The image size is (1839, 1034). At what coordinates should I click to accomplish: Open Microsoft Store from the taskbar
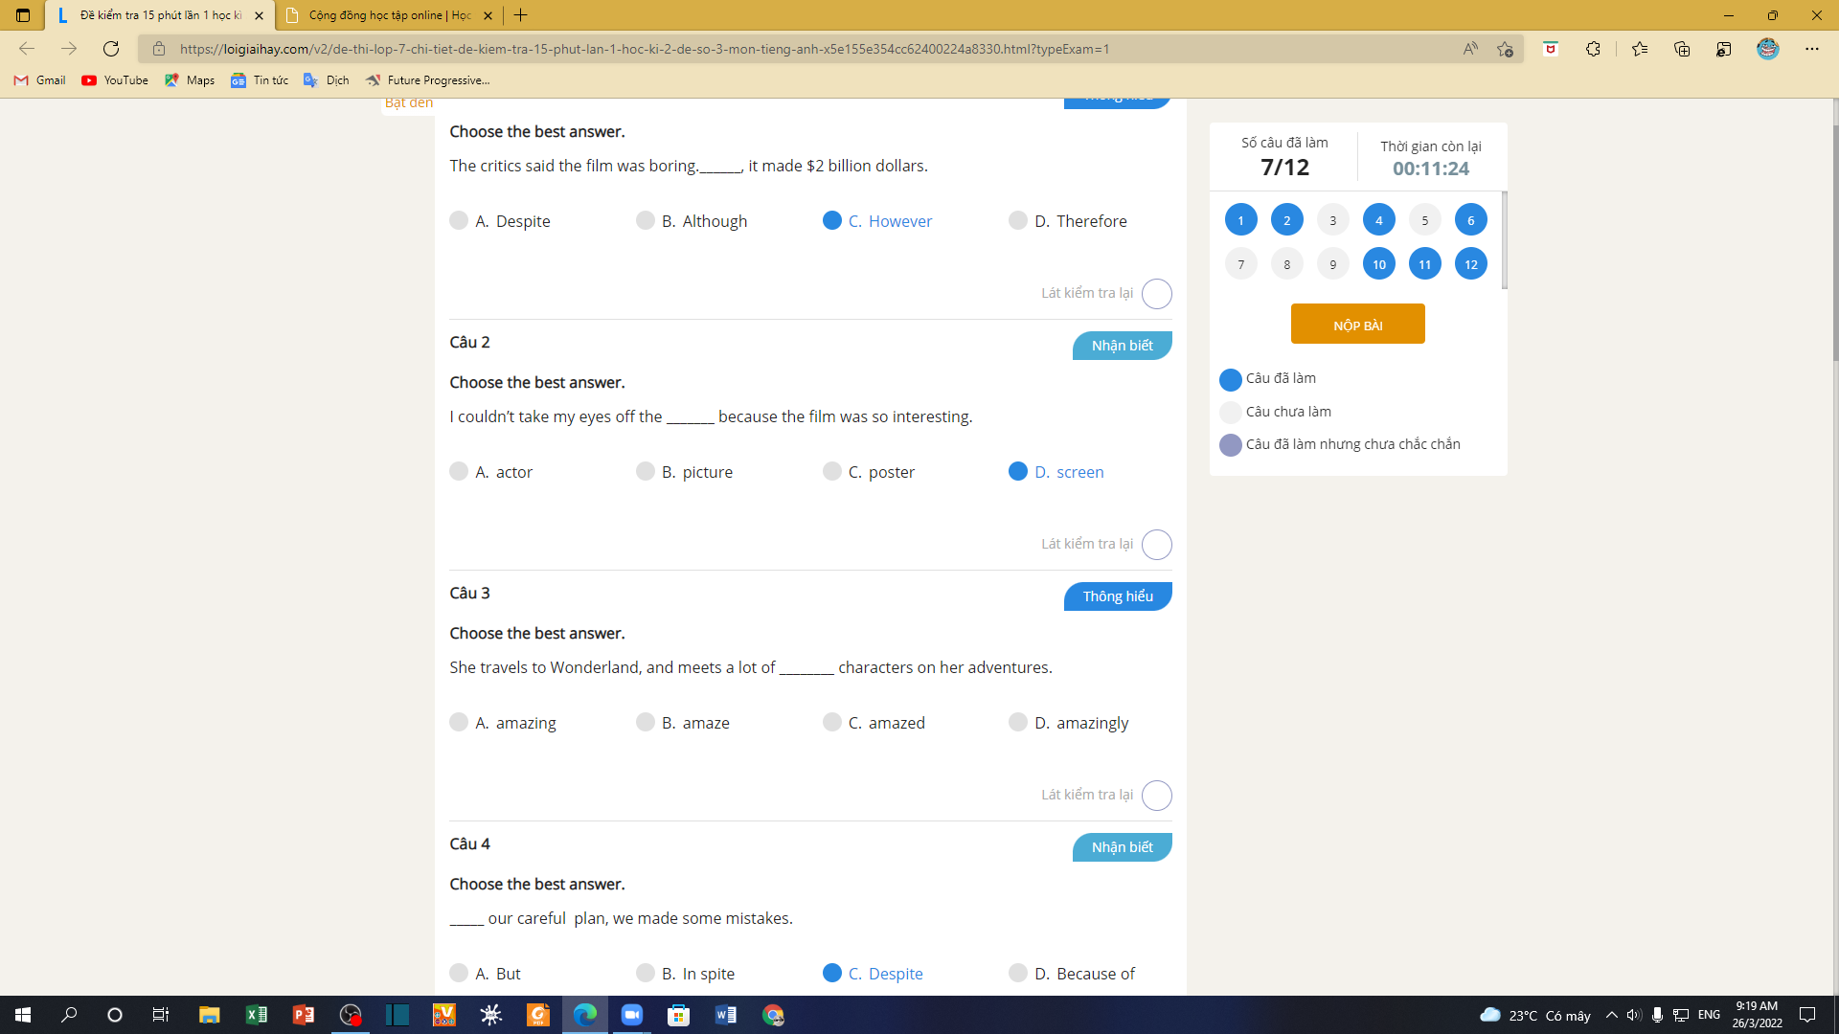click(678, 1015)
